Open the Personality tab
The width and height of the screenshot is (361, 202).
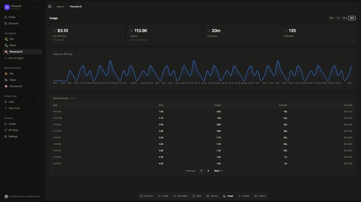pos(180,196)
